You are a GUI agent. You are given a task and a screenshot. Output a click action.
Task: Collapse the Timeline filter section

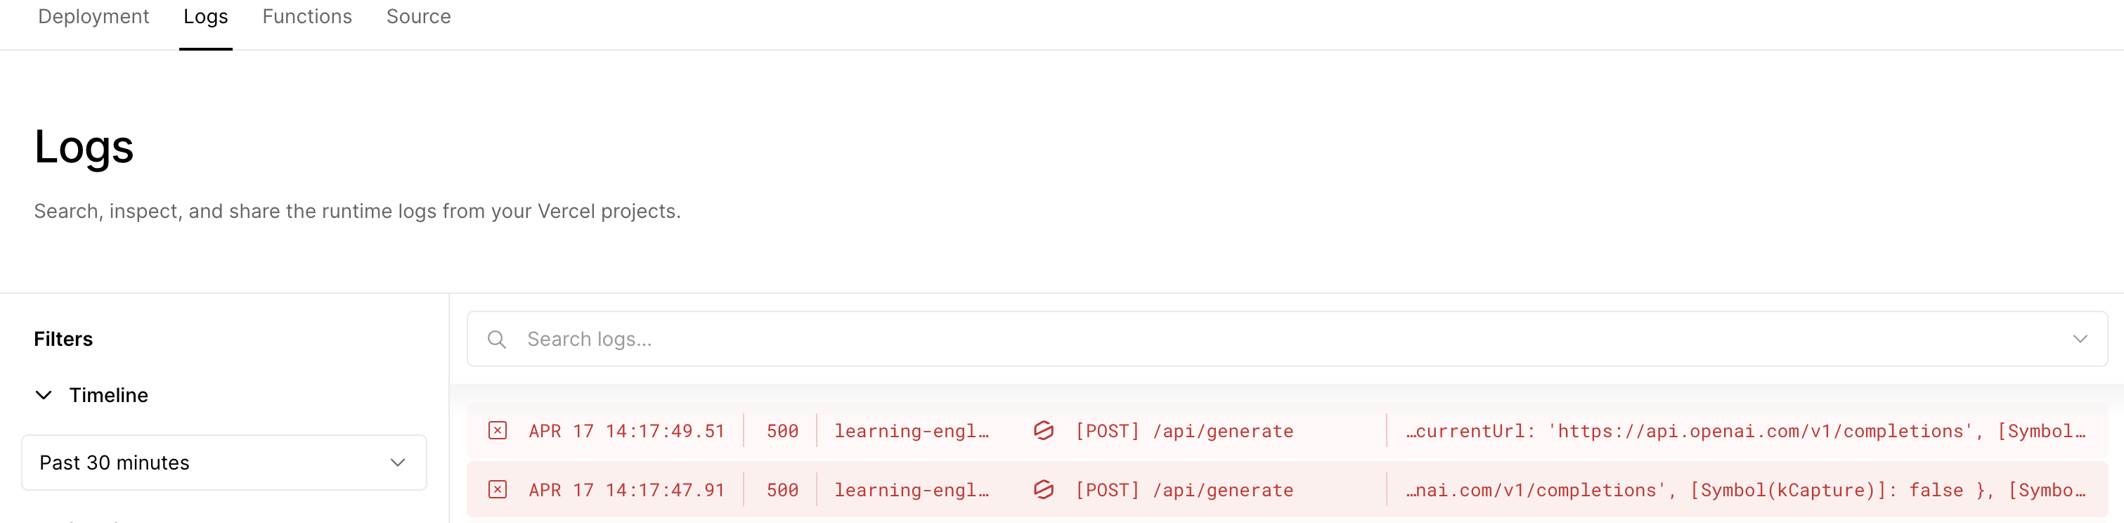click(x=44, y=395)
